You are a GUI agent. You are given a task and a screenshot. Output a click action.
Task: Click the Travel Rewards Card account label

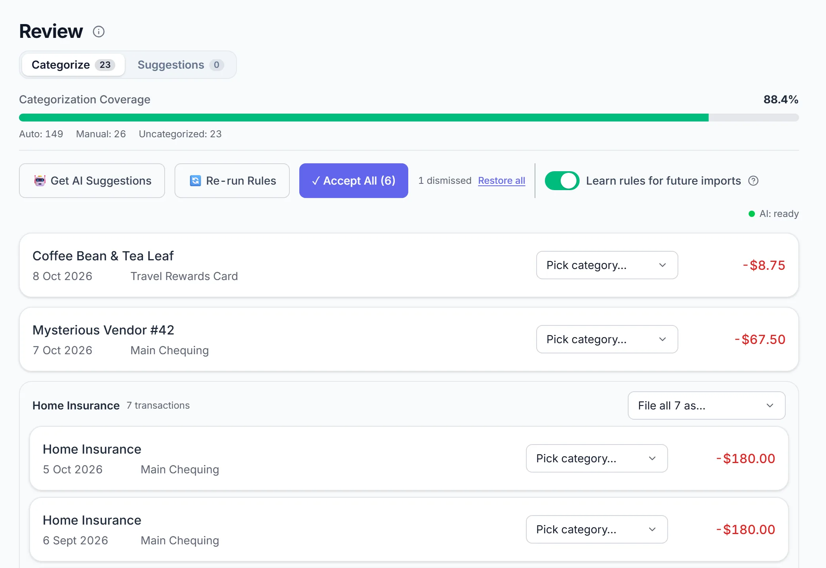tap(184, 276)
